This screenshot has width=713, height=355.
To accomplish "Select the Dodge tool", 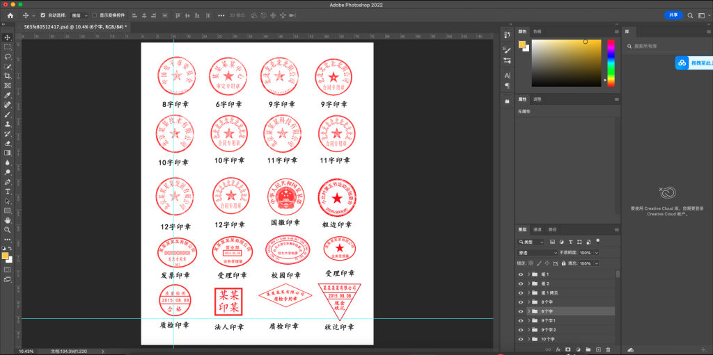I will pos(7,172).
